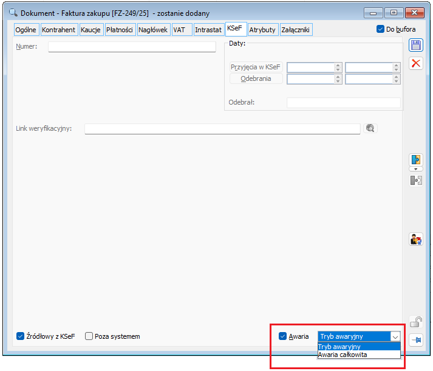433x371 pixels.
Task: Enable the Poza systemem checkbox
Action: (x=89, y=336)
